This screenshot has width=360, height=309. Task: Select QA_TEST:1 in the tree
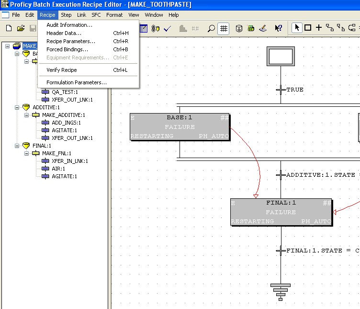(x=65, y=92)
